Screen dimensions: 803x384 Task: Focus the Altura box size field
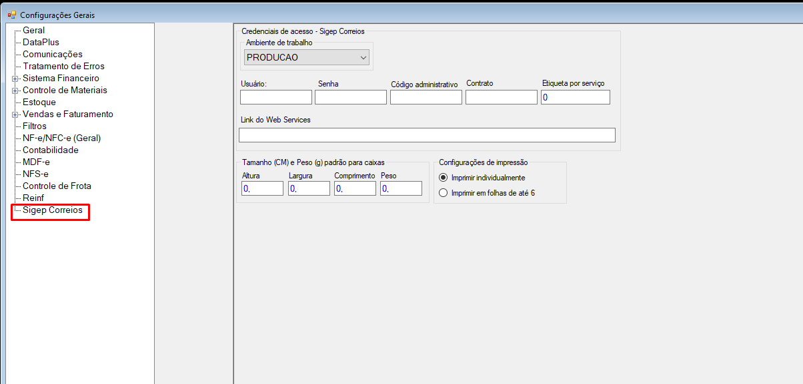(263, 188)
